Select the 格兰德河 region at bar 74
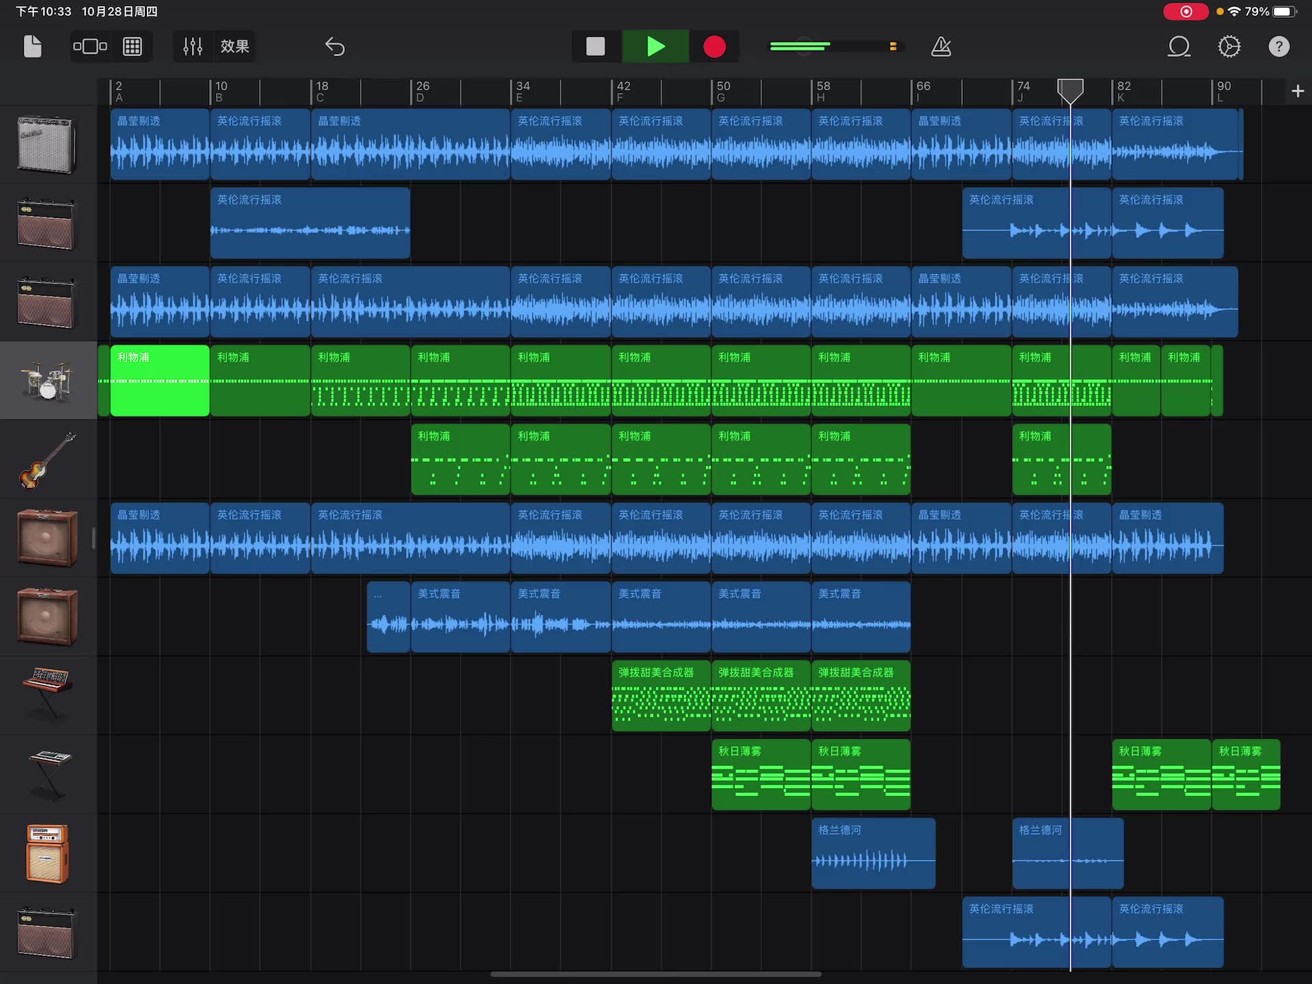 pos(1067,853)
